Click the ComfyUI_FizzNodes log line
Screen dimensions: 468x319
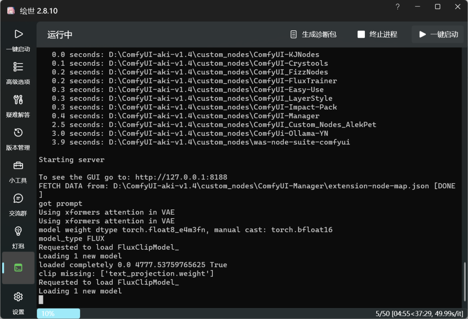coord(190,72)
